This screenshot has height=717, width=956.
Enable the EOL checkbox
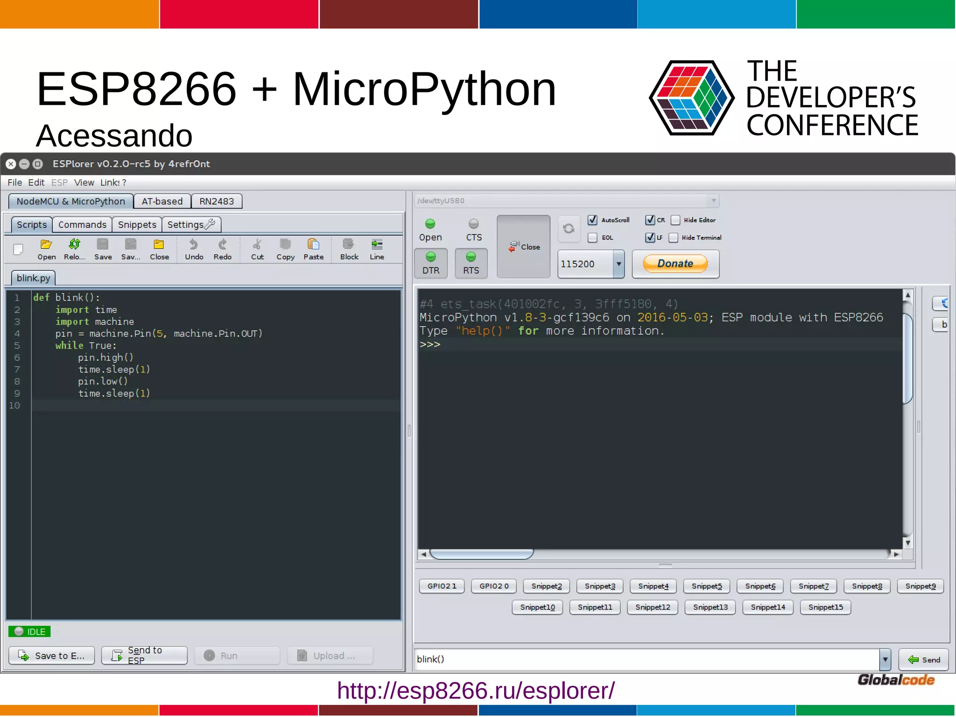tap(592, 238)
